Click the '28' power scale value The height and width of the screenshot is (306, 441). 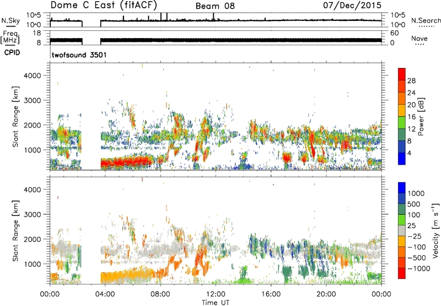click(411, 81)
